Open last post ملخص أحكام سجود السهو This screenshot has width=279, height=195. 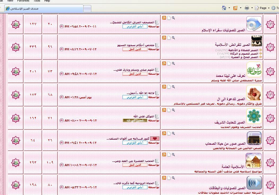pyautogui.click(x=136, y=45)
